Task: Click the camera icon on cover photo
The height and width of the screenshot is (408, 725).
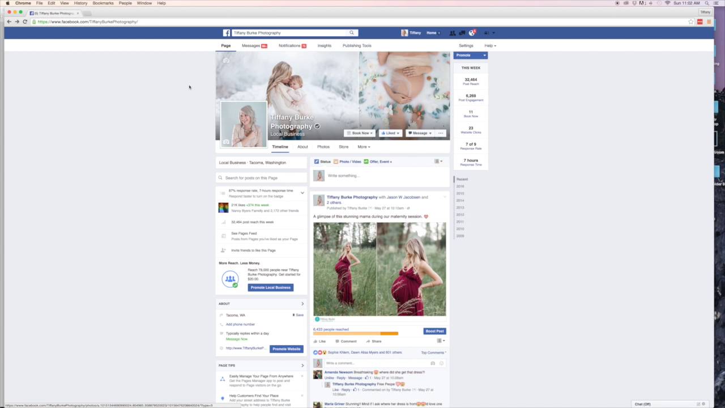Action: click(x=226, y=61)
